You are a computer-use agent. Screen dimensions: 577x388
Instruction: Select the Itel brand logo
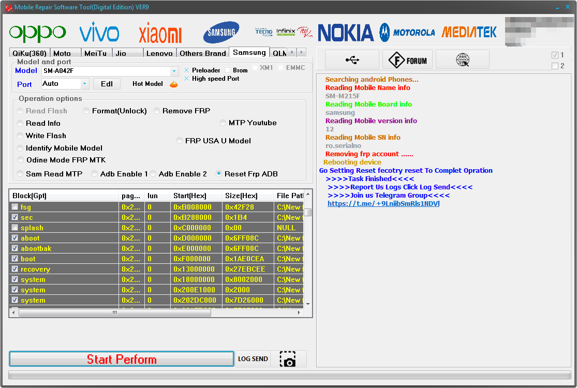(x=305, y=32)
